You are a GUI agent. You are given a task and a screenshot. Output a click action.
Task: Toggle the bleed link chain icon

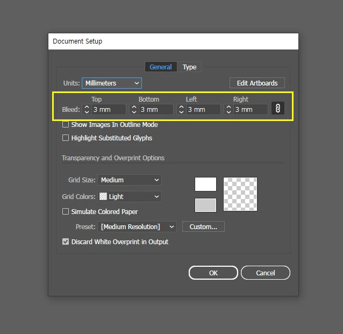pos(278,108)
